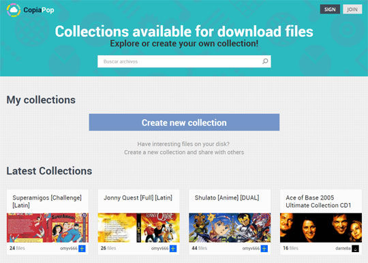Click 'Have interesting files on your disk?' text
The image size is (368, 263).
(183, 144)
